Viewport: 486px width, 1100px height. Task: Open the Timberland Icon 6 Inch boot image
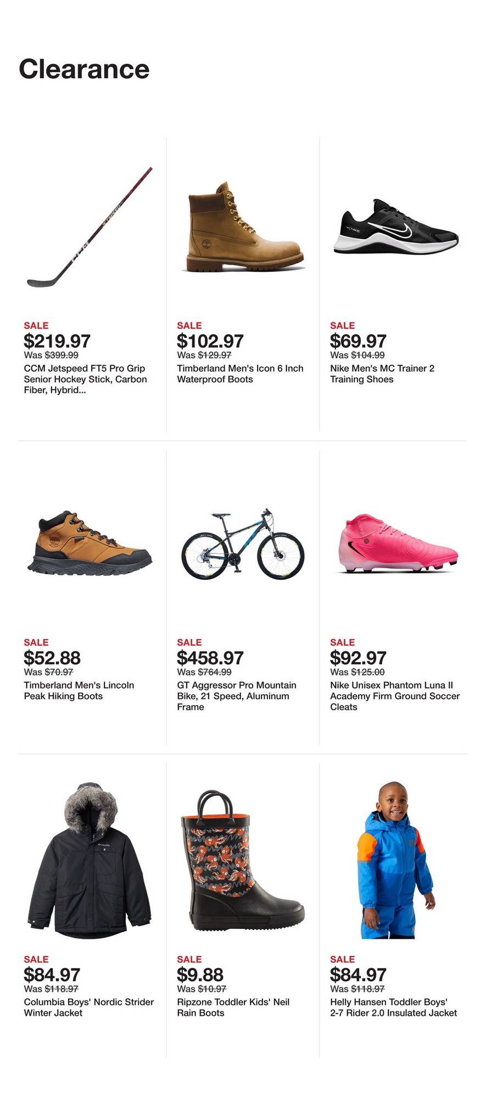pyautogui.click(x=243, y=228)
